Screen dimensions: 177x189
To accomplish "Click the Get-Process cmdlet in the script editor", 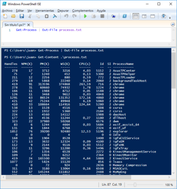I will (26, 30).
